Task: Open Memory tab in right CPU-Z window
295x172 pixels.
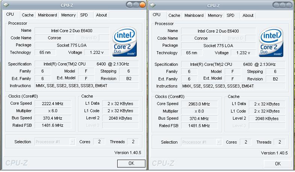Action: [x=215, y=15]
